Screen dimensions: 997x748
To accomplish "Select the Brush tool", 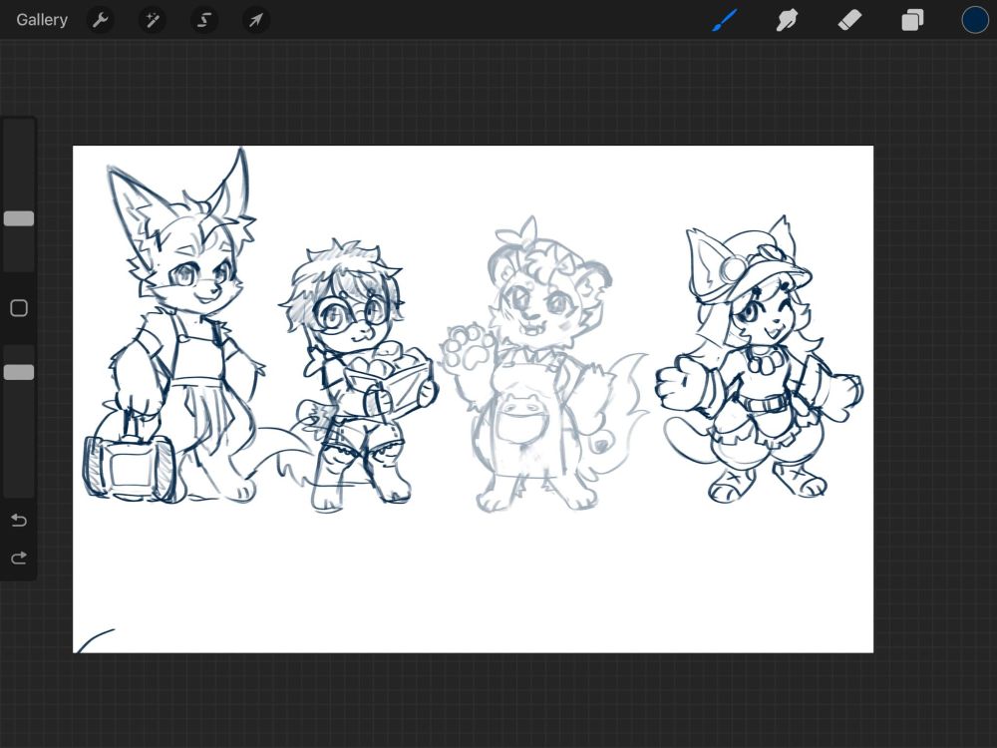I will [725, 20].
